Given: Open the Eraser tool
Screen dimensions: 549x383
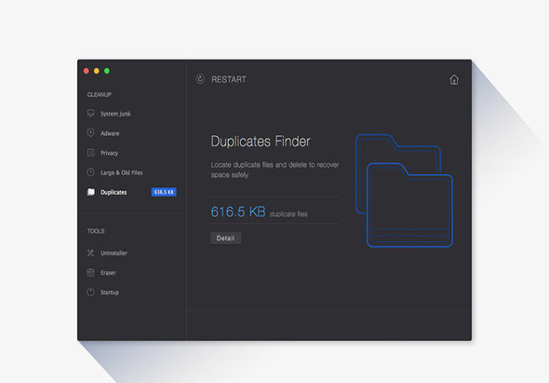Looking at the screenshot, I should click(x=108, y=272).
